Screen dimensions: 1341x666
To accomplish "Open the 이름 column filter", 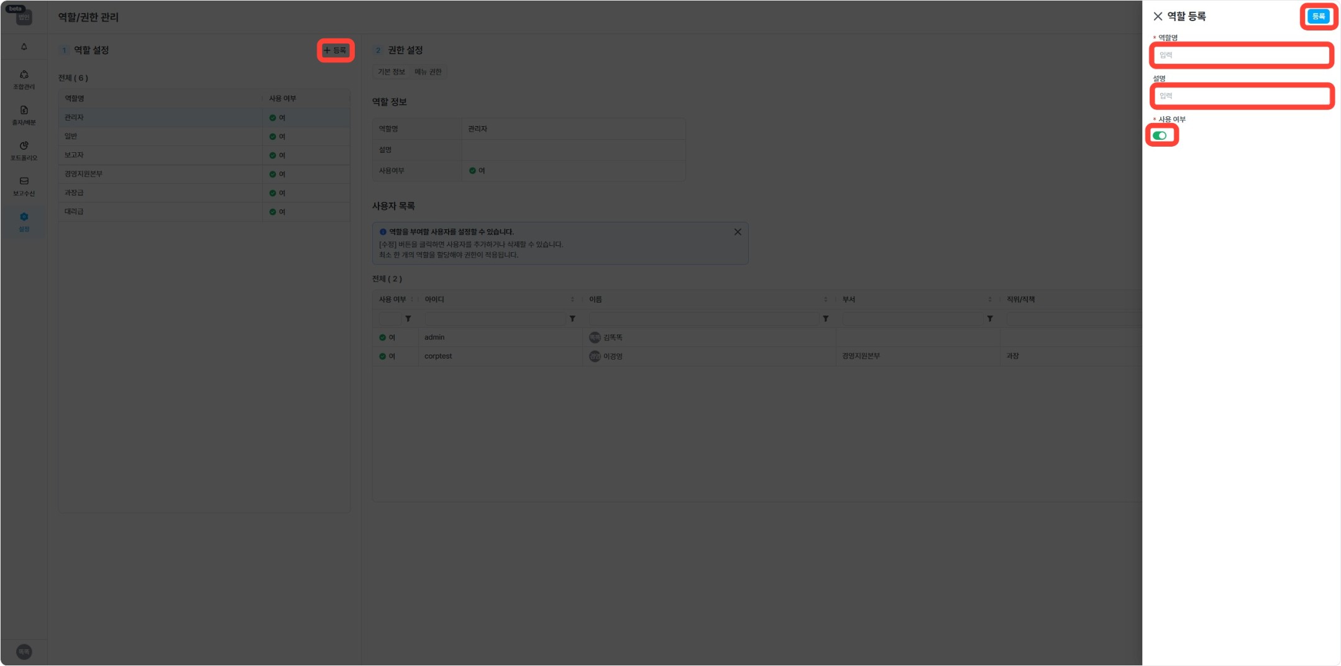I will pos(825,319).
